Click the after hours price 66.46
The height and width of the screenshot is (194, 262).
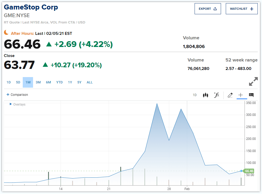point(22,44)
